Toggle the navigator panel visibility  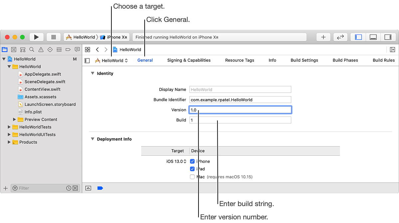click(358, 37)
